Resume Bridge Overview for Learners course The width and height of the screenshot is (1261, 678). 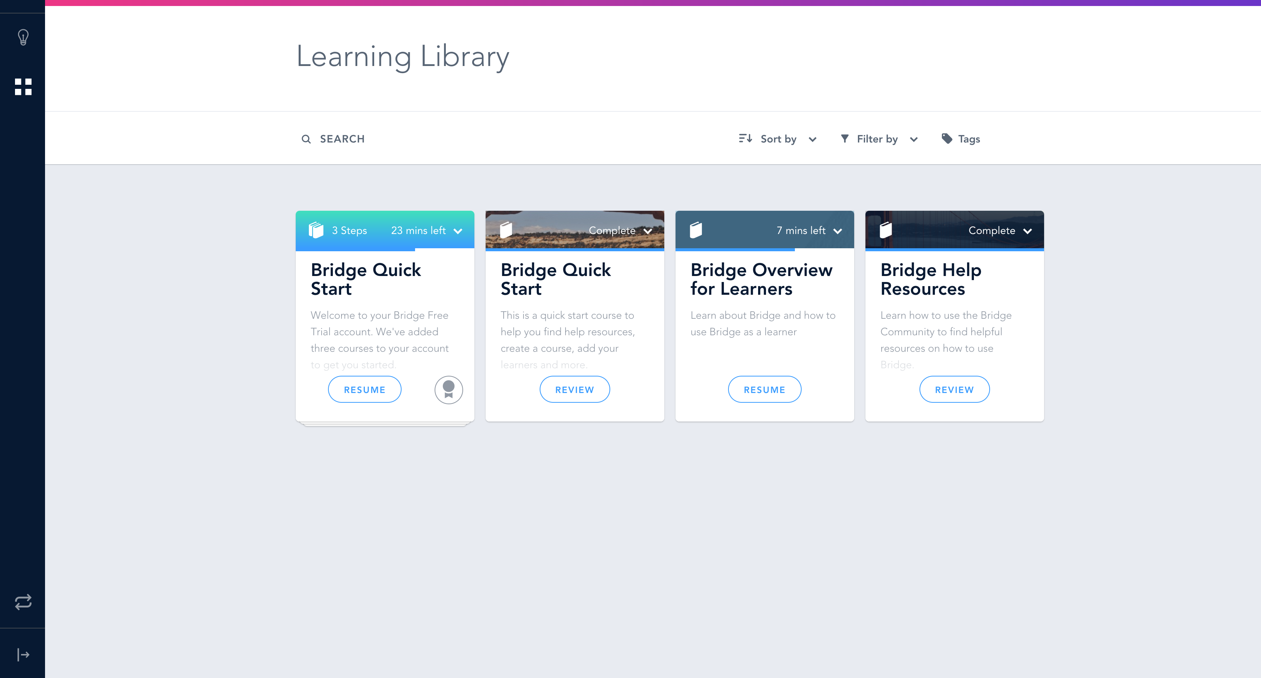(x=764, y=390)
